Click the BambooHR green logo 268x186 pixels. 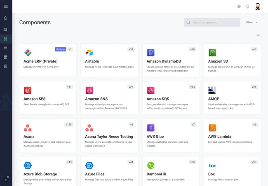[151, 165]
